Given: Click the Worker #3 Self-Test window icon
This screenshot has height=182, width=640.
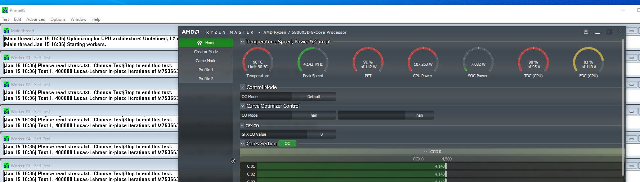Looking at the screenshot, I should click(x=6, y=112).
